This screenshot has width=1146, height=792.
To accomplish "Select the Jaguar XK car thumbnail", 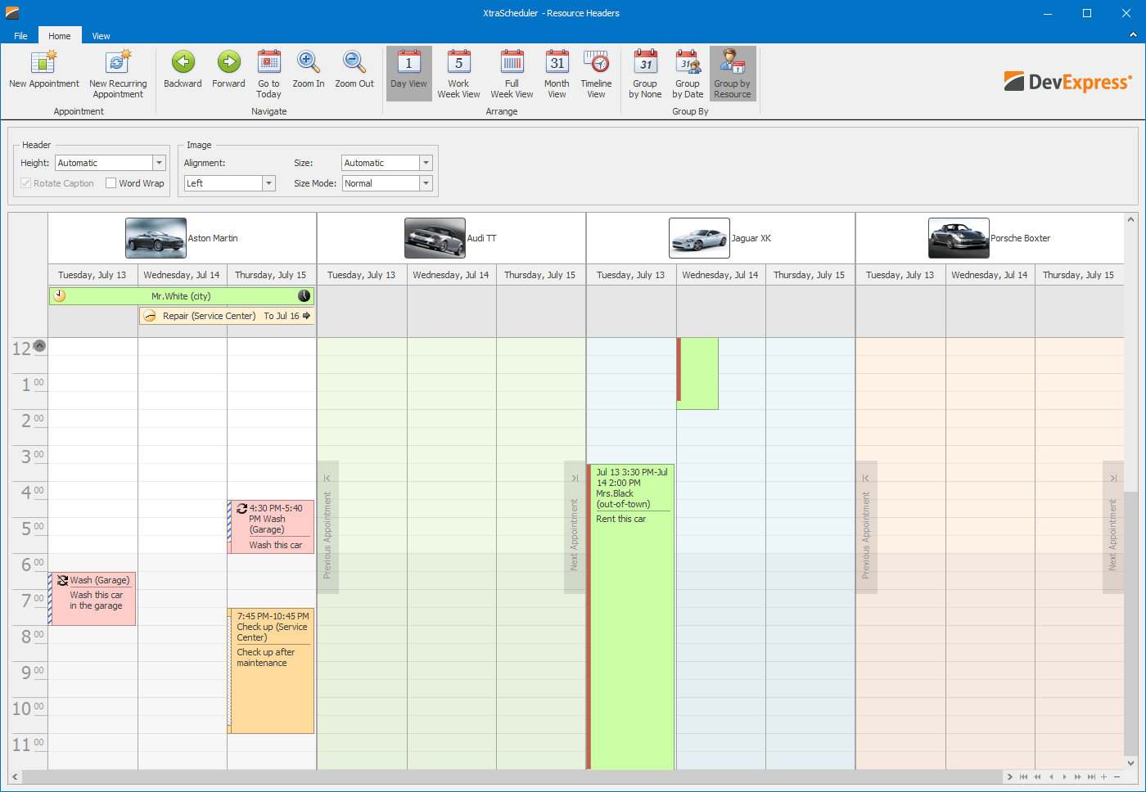I will [x=699, y=238].
